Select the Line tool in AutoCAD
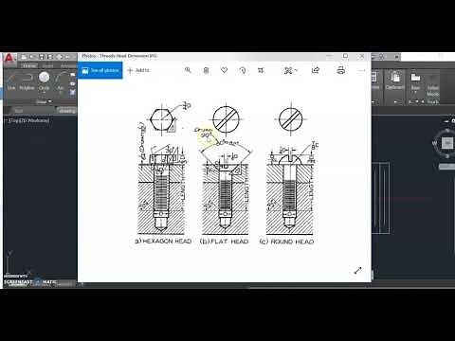 pyautogui.click(x=11, y=81)
